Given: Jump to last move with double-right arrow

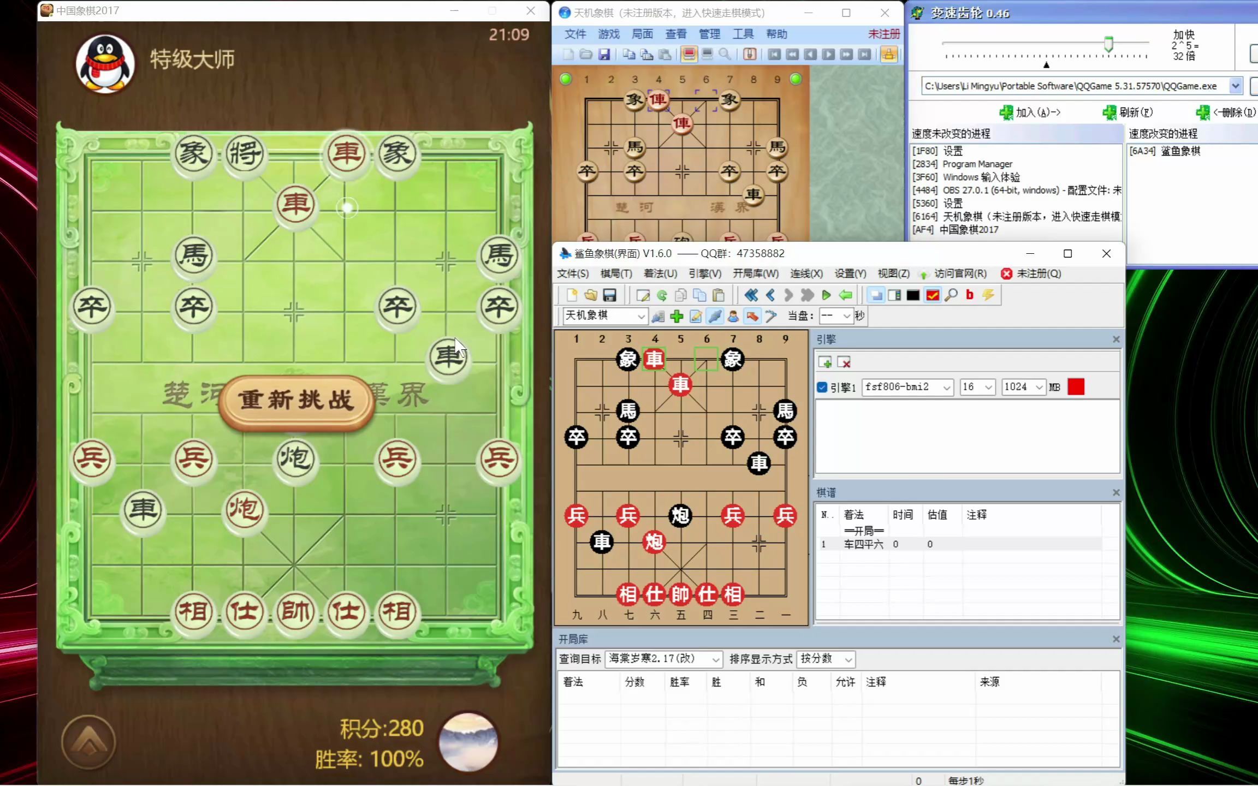Looking at the screenshot, I should coord(807,295).
